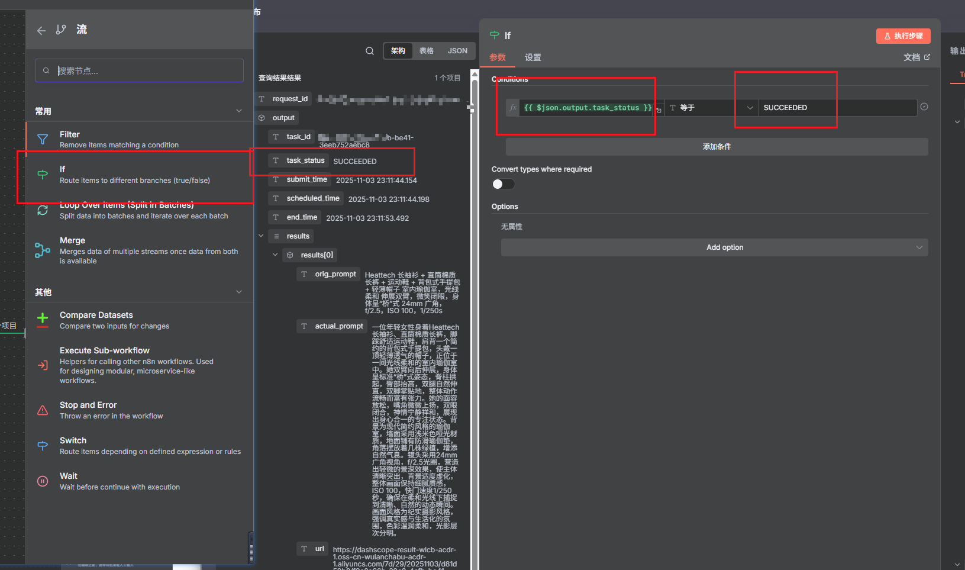Select the url field
Viewport: 965px width, 570px height.
(312, 549)
